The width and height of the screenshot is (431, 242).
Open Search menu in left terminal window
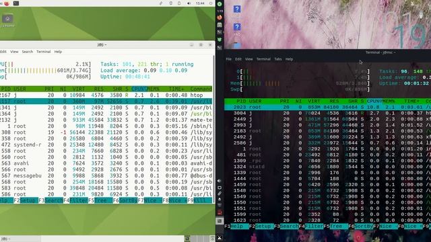(27, 52)
